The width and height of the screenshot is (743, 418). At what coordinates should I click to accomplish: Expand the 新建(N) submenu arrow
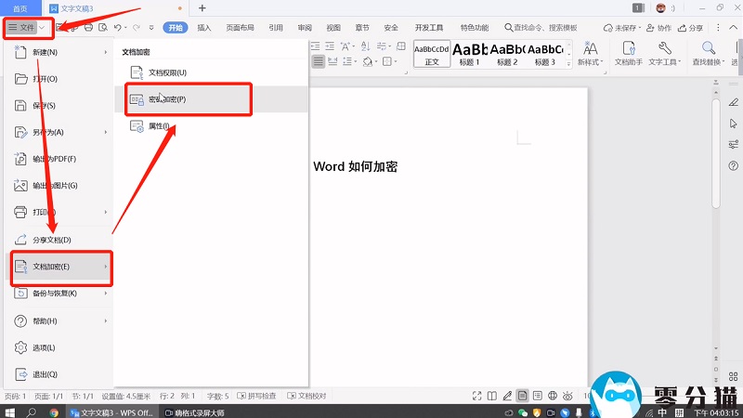(x=106, y=52)
